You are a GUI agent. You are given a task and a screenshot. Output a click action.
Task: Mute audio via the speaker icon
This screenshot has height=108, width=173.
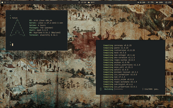click(x=138, y=2)
